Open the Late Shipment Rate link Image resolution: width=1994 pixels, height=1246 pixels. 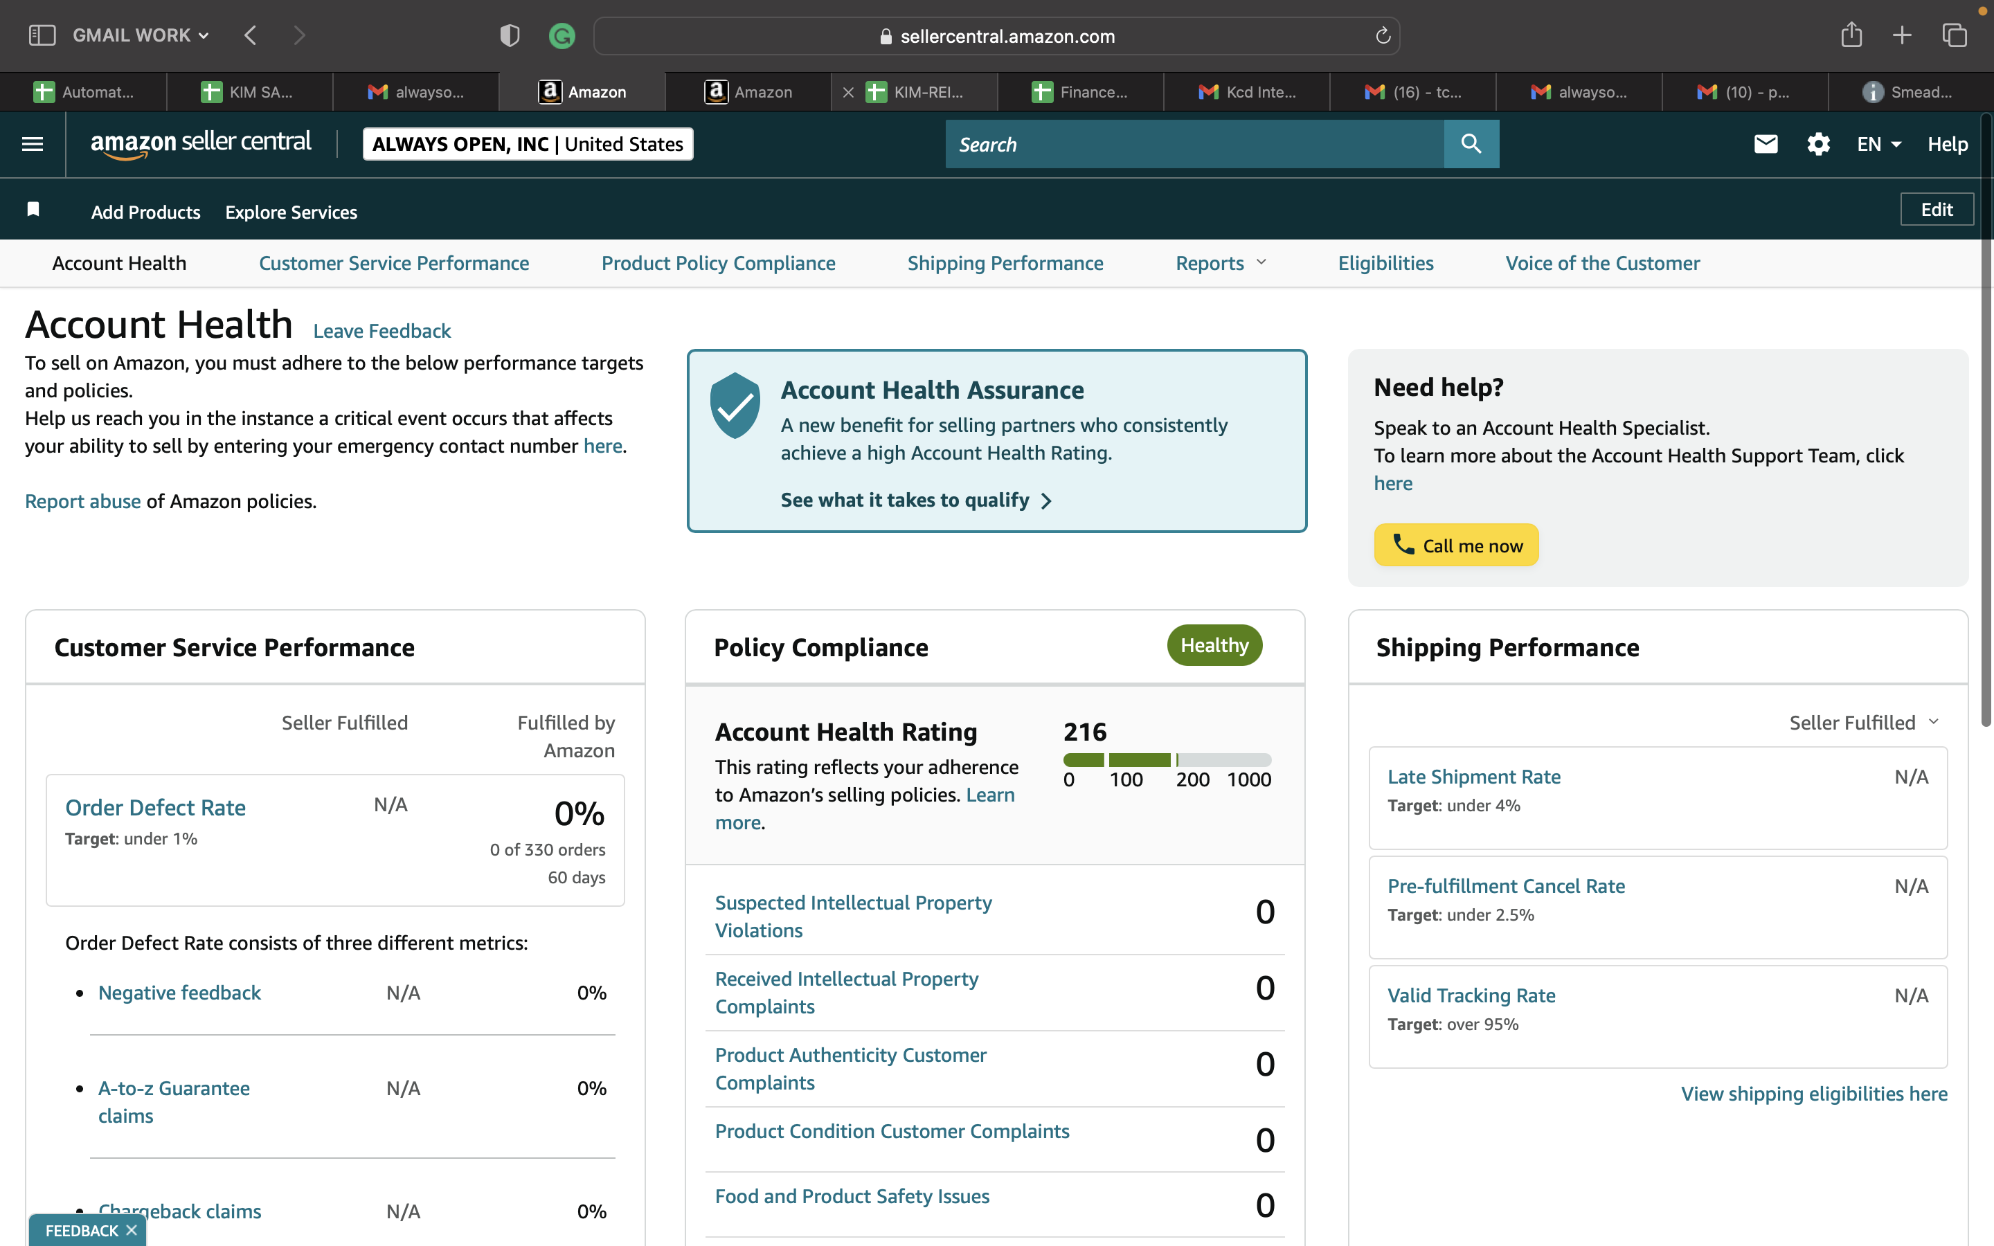coord(1474,776)
